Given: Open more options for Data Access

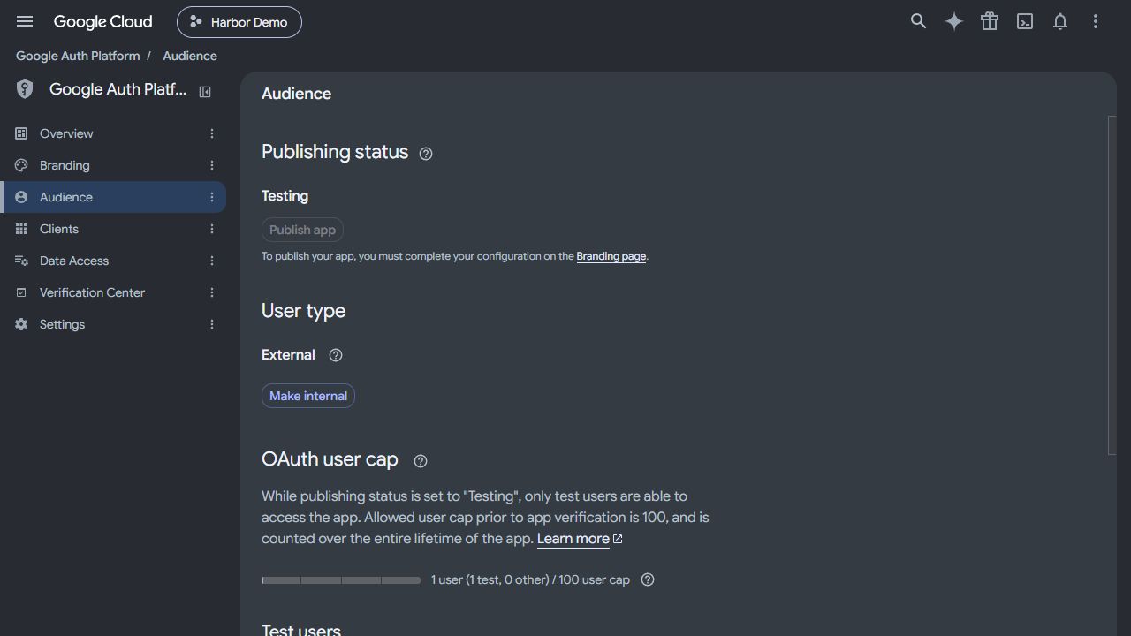Looking at the screenshot, I should (x=212, y=261).
